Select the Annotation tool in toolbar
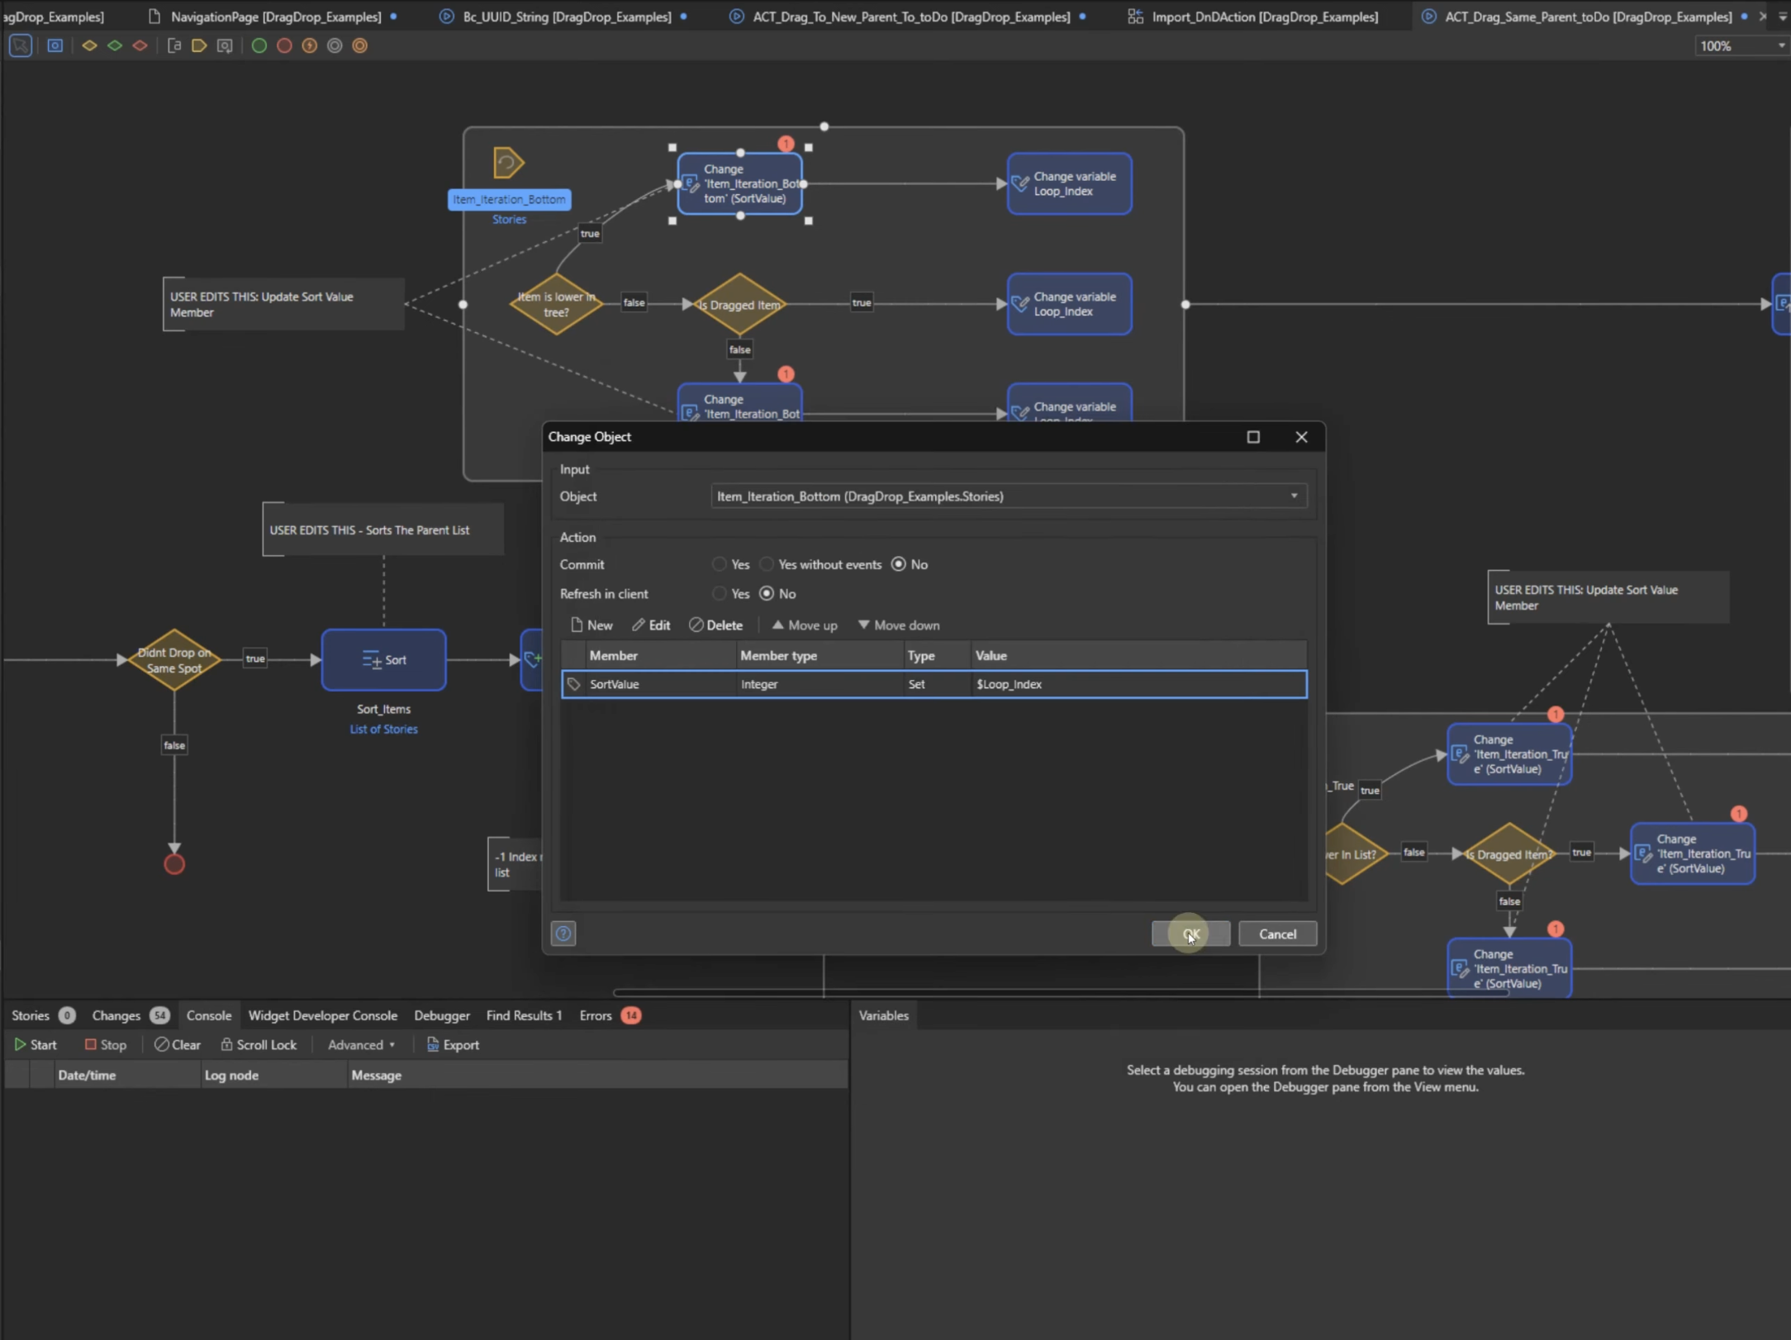 tap(173, 45)
